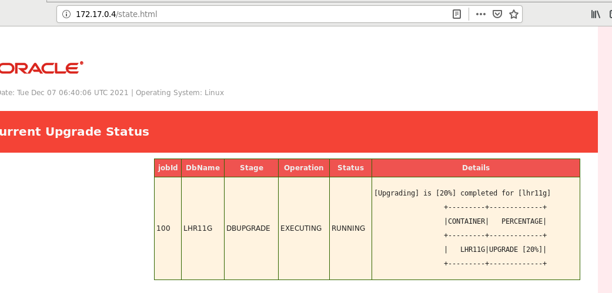This screenshot has width=612, height=293.
Task: Click the Status column header
Action: click(x=350, y=168)
